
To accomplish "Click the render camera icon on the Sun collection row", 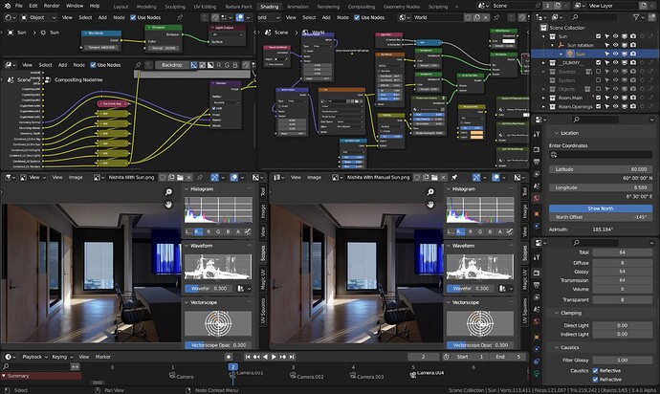I will [x=633, y=36].
